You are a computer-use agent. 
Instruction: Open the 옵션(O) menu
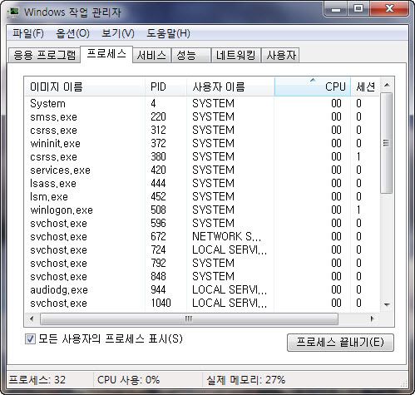click(72, 33)
